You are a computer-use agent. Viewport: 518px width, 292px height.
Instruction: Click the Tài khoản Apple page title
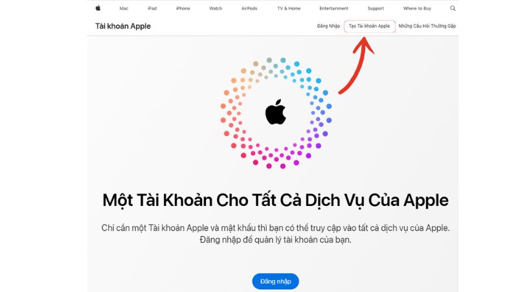pyautogui.click(x=123, y=26)
